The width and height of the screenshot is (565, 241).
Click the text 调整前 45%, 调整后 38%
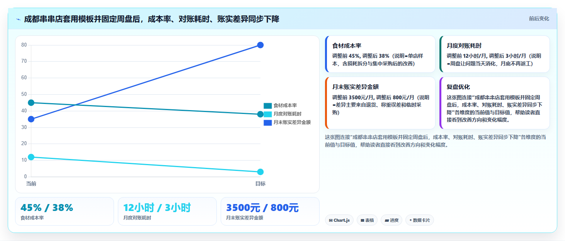tap(361, 56)
